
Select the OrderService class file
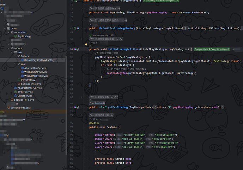coord(25,96)
